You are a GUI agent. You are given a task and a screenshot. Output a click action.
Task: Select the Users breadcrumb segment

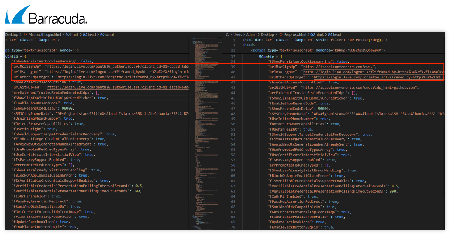tap(238, 34)
